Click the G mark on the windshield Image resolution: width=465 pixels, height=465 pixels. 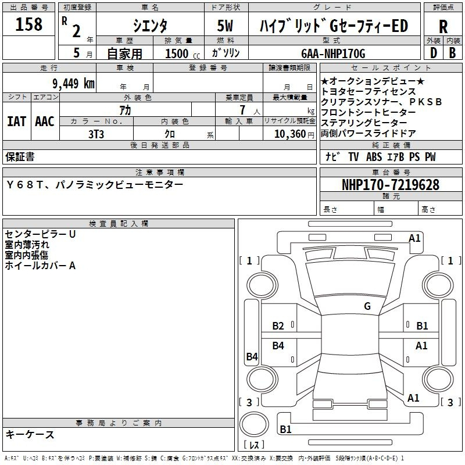(x=367, y=306)
